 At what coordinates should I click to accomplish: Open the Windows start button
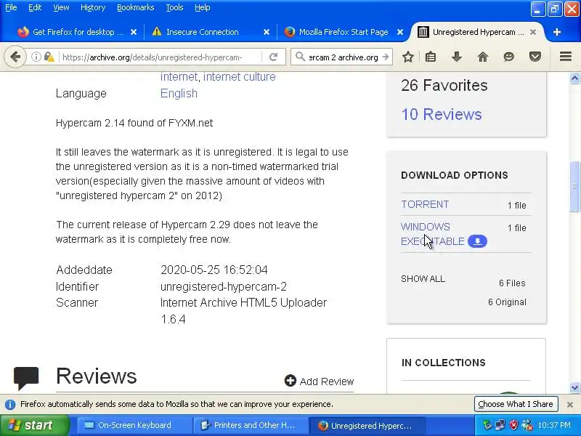[x=34, y=425]
